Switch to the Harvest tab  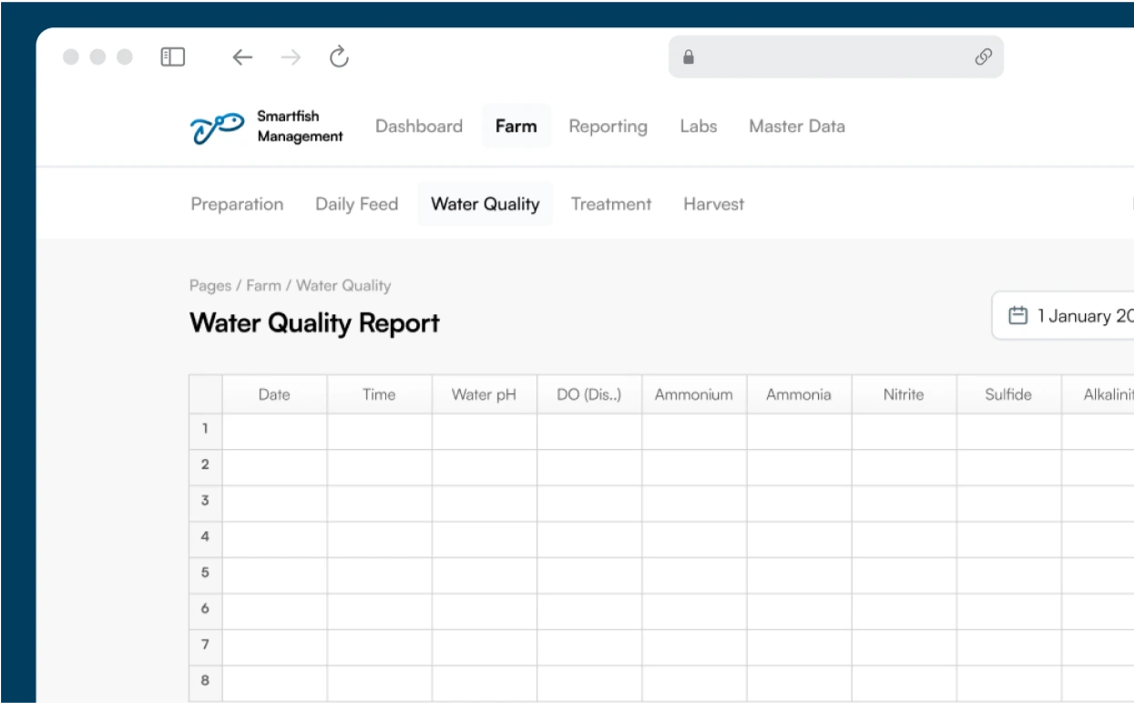[x=714, y=204]
